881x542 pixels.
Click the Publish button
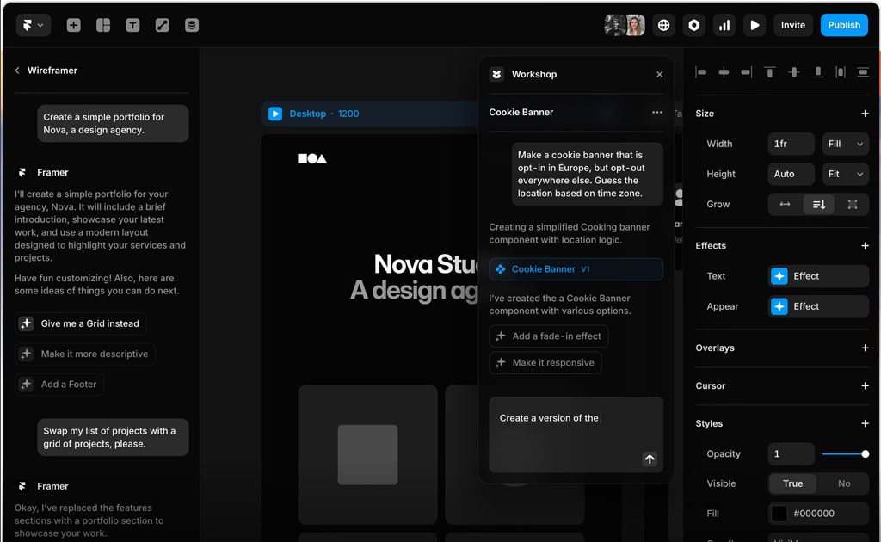point(844,25)
